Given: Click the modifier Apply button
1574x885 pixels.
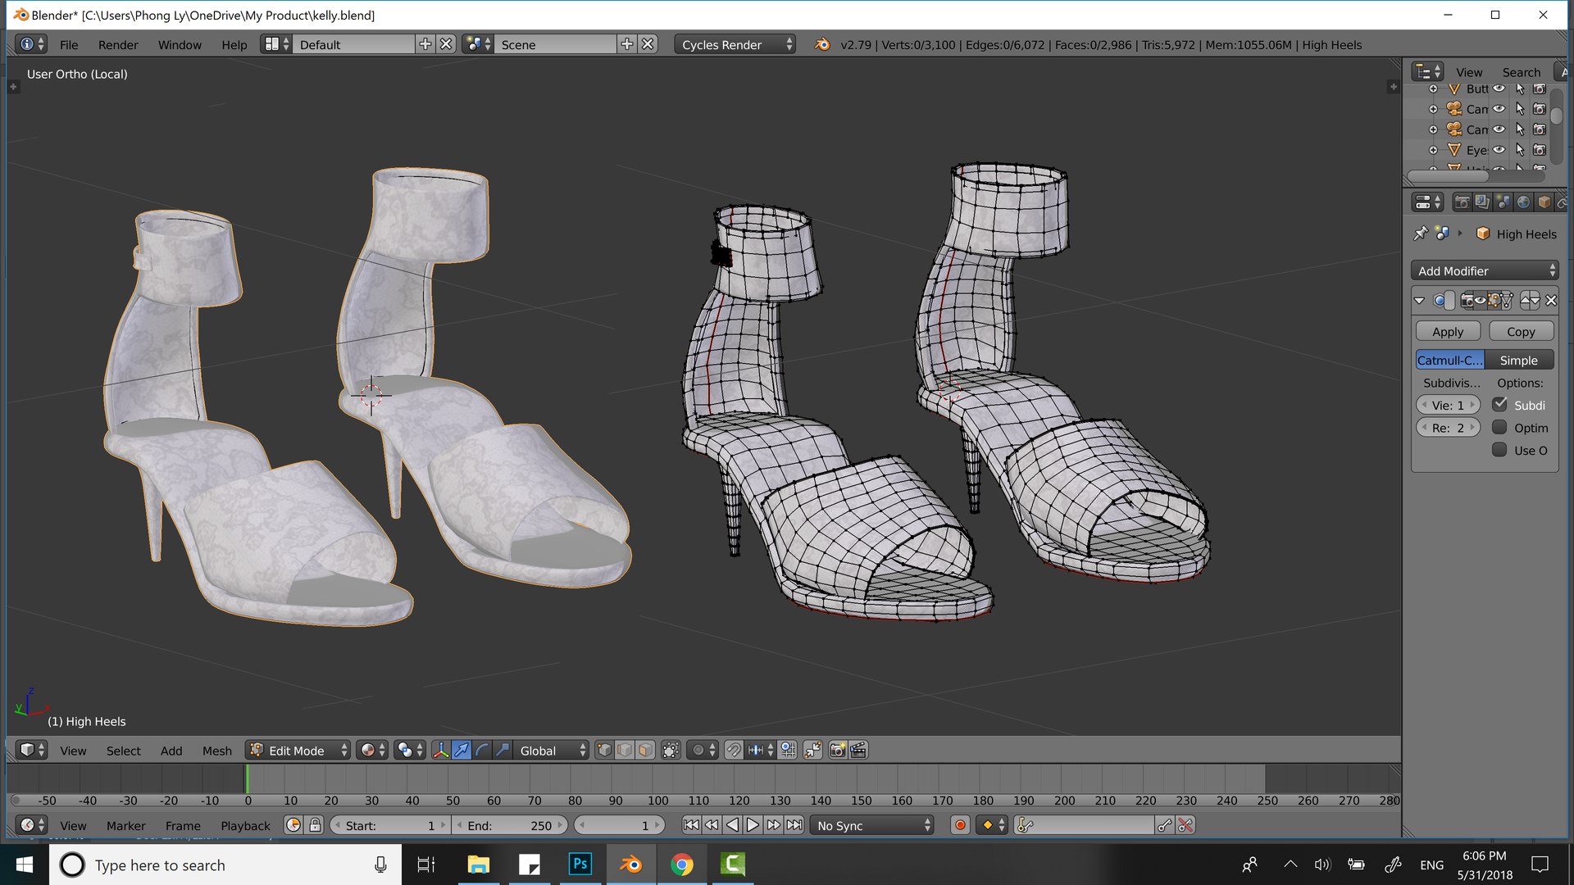Looking at the screenshot, I should coord(1448,331).
